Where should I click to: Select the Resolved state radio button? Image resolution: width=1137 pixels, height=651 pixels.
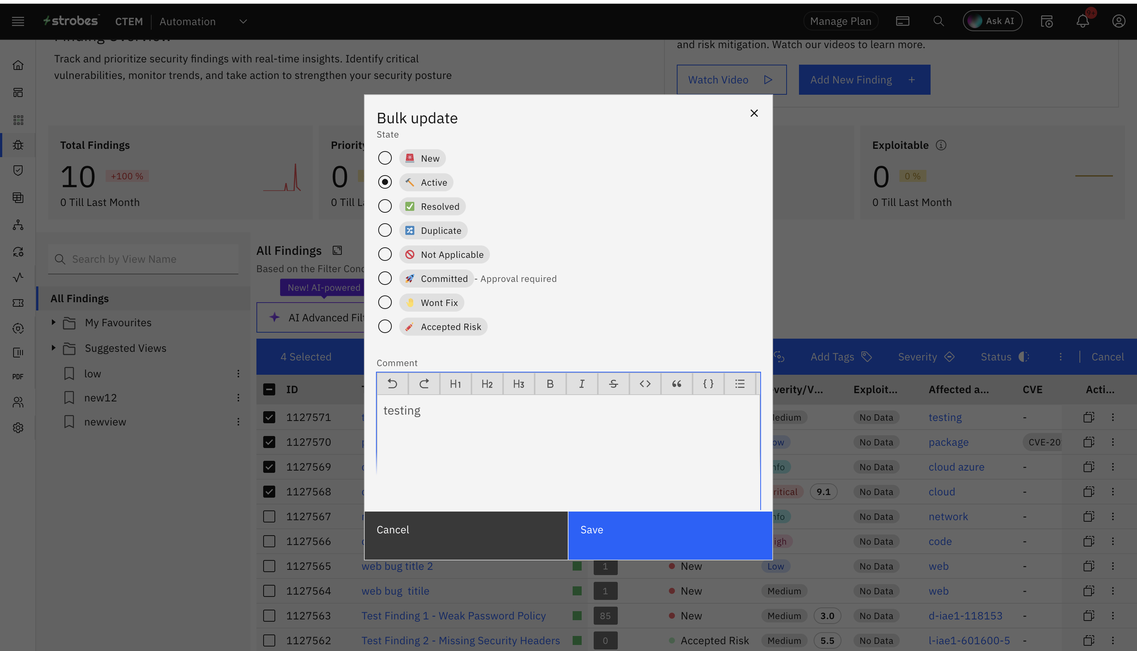click(x=385, y=206)
